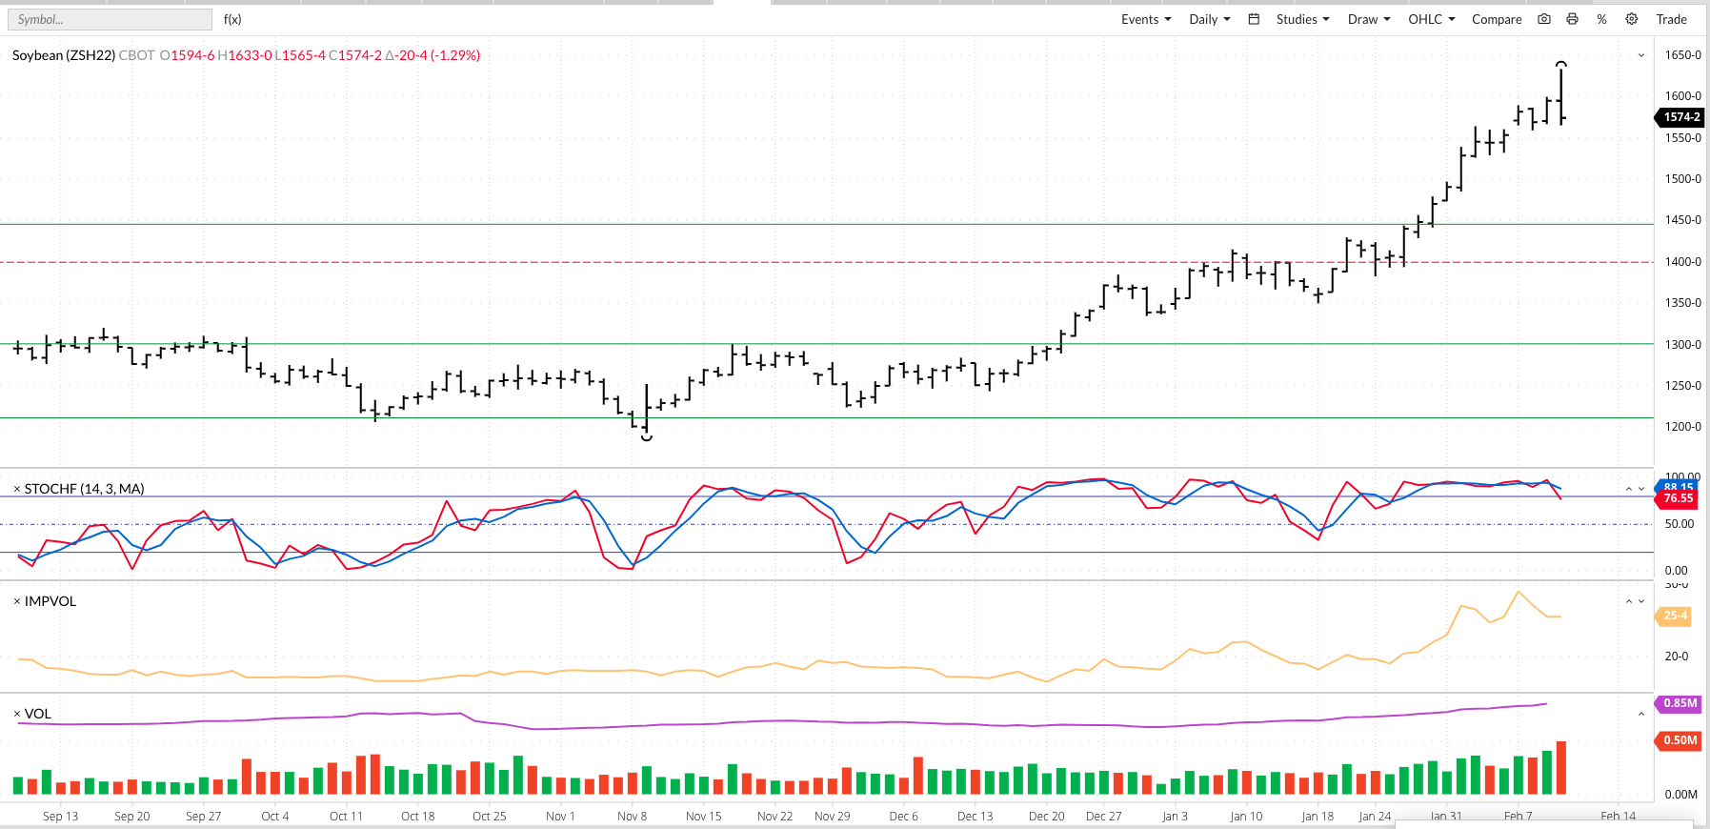
Task: Click the VOL study label
Action: (x=38, y=714)
